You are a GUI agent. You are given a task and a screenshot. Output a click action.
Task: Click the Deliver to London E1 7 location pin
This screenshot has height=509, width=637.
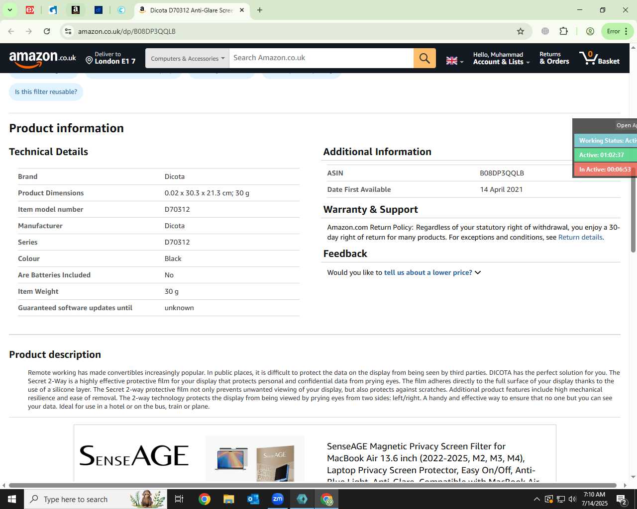(90, 60)
